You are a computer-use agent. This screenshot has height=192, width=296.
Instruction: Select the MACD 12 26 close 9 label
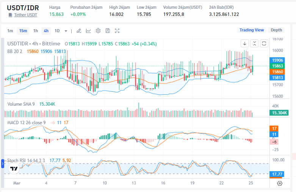tap(27, 123)
